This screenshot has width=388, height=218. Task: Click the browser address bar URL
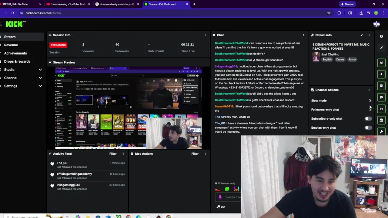point(43,13)
